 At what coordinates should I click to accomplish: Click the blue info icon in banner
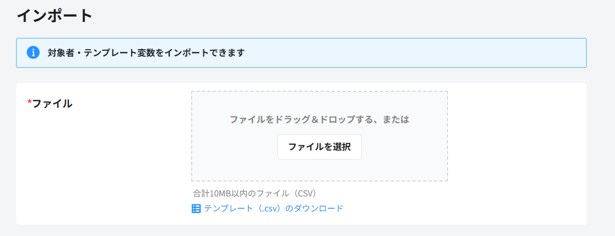click(x=33, y=52)
